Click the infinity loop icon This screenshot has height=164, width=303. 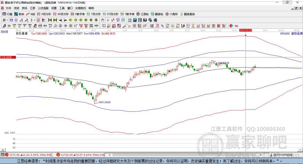pos(236,26)
